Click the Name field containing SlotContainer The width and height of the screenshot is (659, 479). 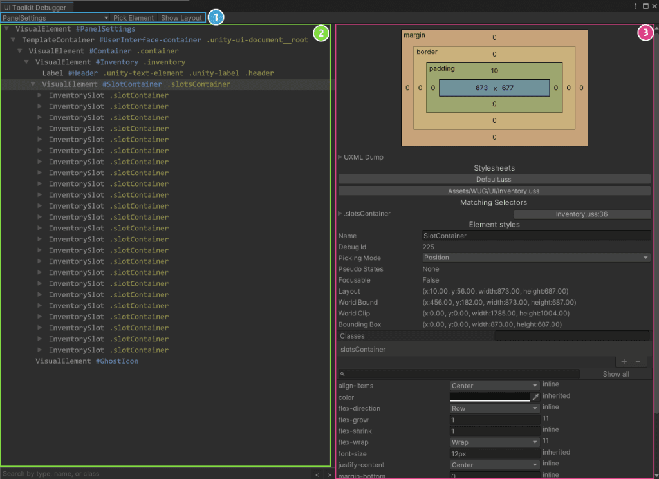536,236
